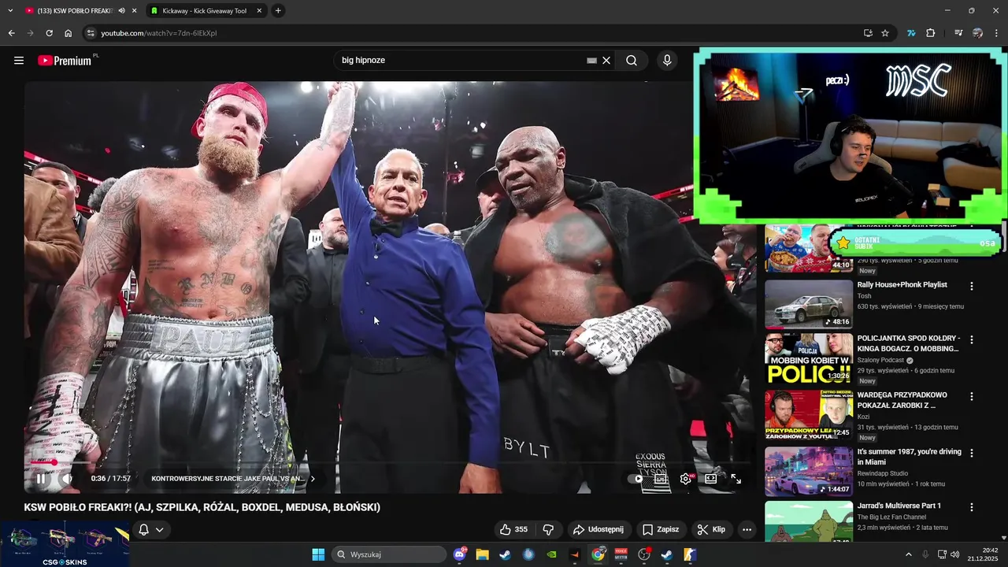Go to browser home page
Image resolution: width=1008 pixels, height=567 pixels.
point(68,33)
